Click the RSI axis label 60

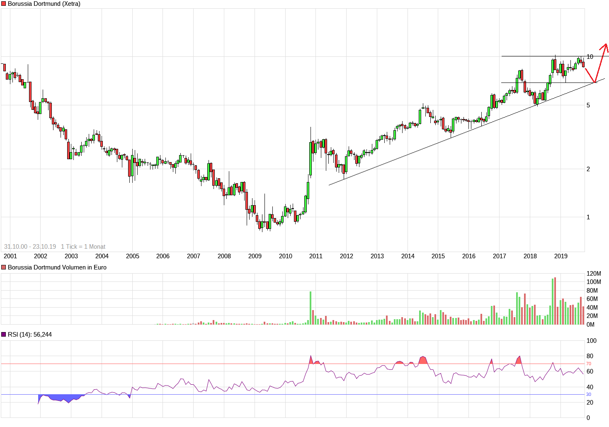590,371
